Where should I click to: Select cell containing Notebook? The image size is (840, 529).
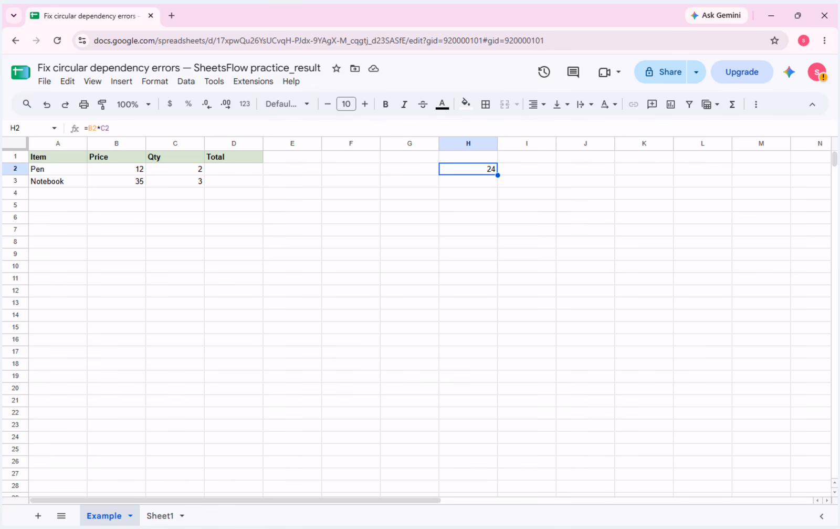click(58, 181)
